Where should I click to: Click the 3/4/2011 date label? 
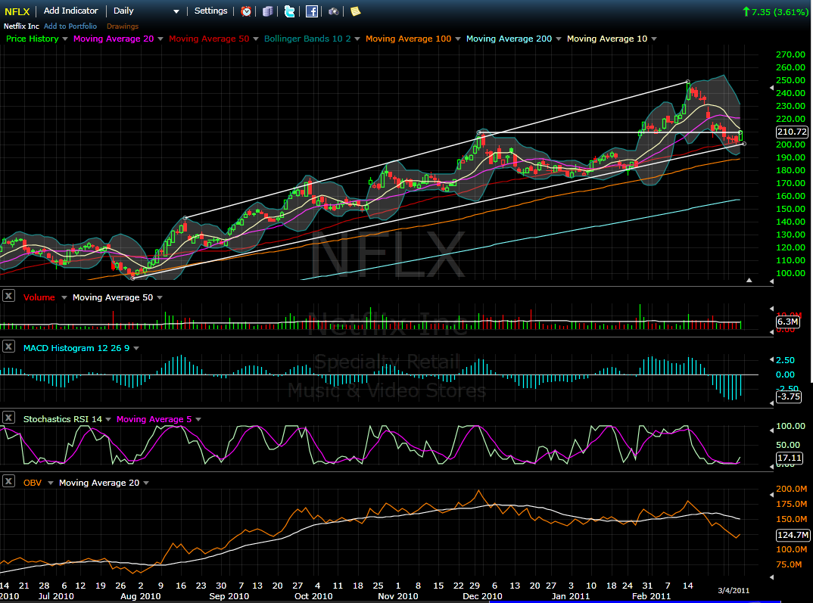coord(734,591)
